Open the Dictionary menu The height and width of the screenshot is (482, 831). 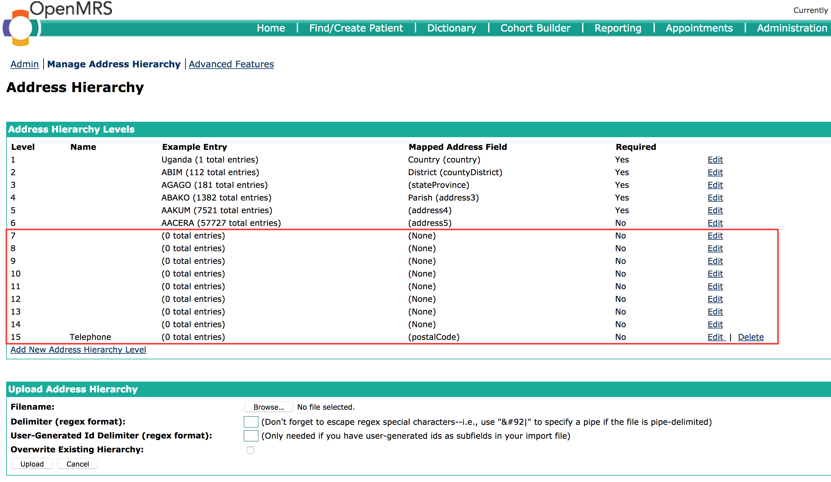[x=451, y=28]
